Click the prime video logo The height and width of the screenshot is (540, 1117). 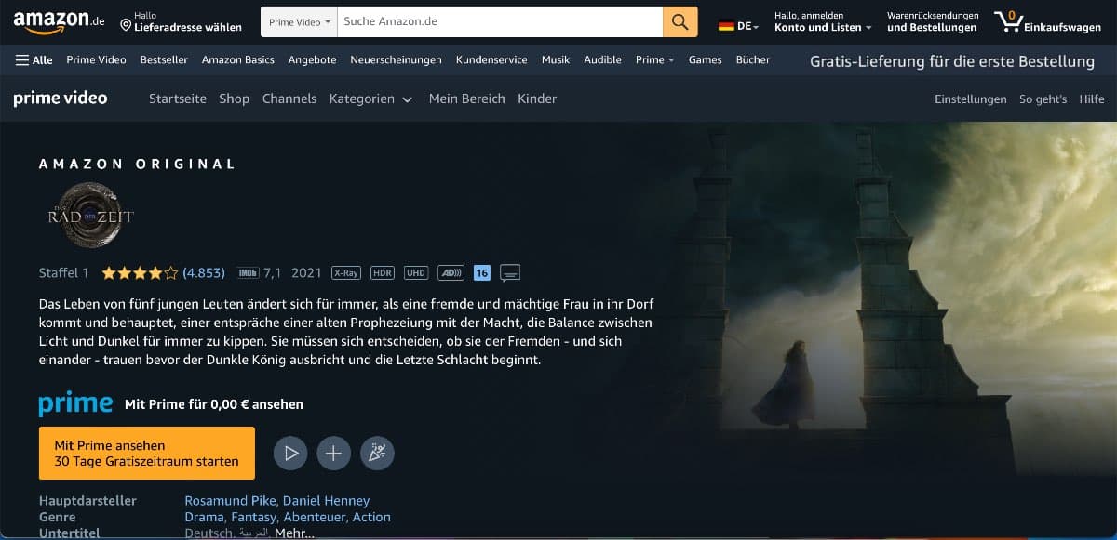click(61, 99)
